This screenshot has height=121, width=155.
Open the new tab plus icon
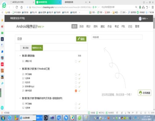tap(90, 2)
